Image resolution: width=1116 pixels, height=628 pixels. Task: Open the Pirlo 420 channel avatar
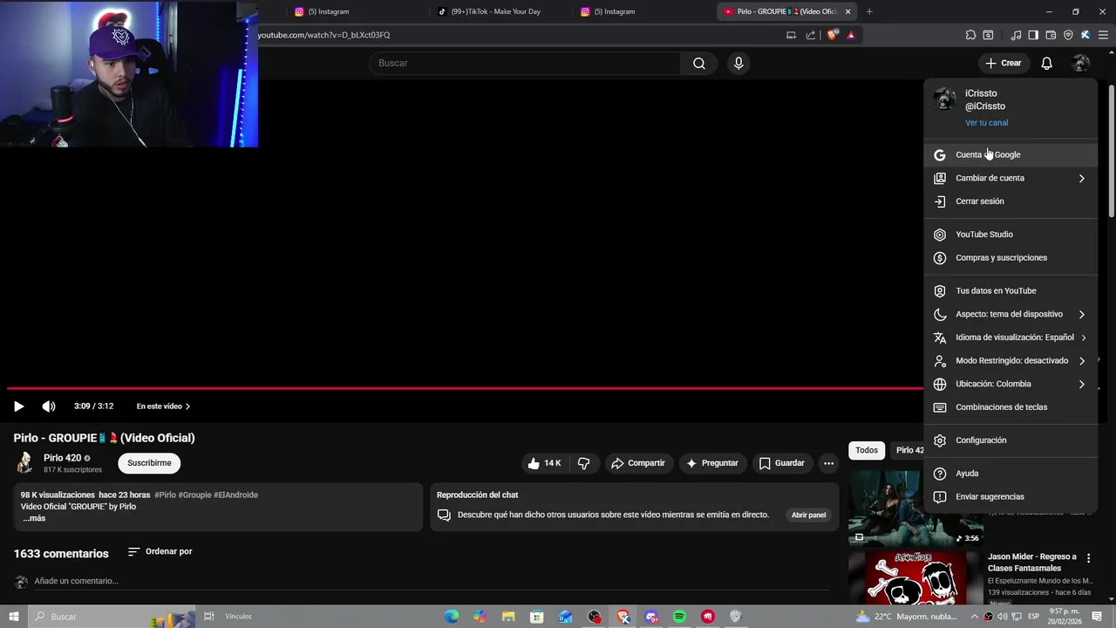click(24, 463)
